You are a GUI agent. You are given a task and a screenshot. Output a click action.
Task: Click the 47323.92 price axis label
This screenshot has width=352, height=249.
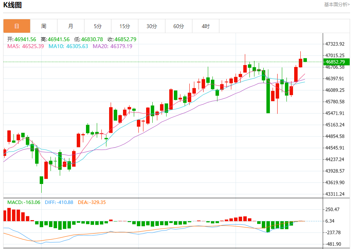point(335,44)
